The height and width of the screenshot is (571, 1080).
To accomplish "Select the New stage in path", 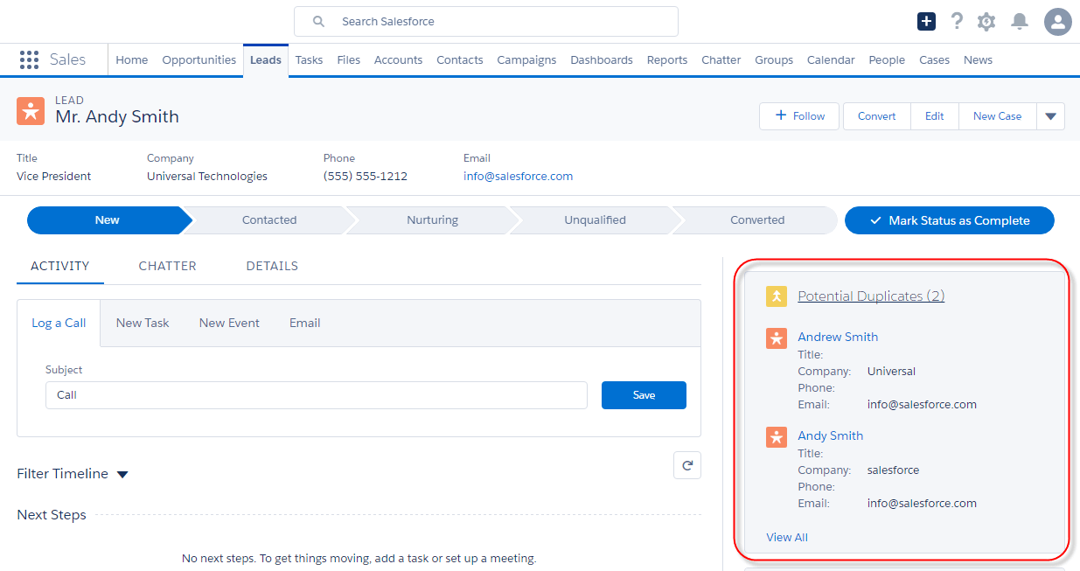I will point(108,220).
